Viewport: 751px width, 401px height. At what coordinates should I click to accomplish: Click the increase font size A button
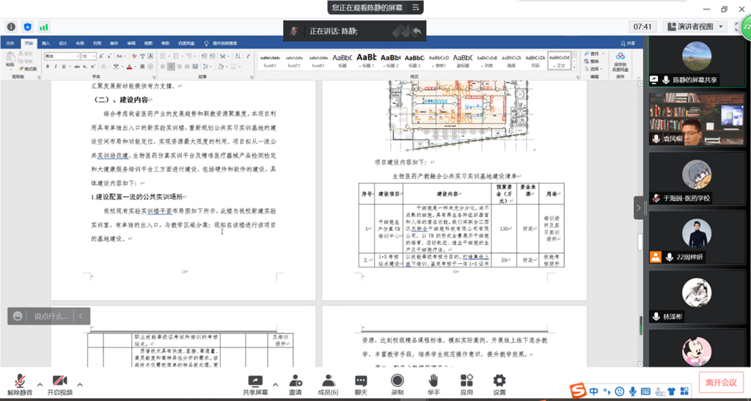(x=101, y=56)
